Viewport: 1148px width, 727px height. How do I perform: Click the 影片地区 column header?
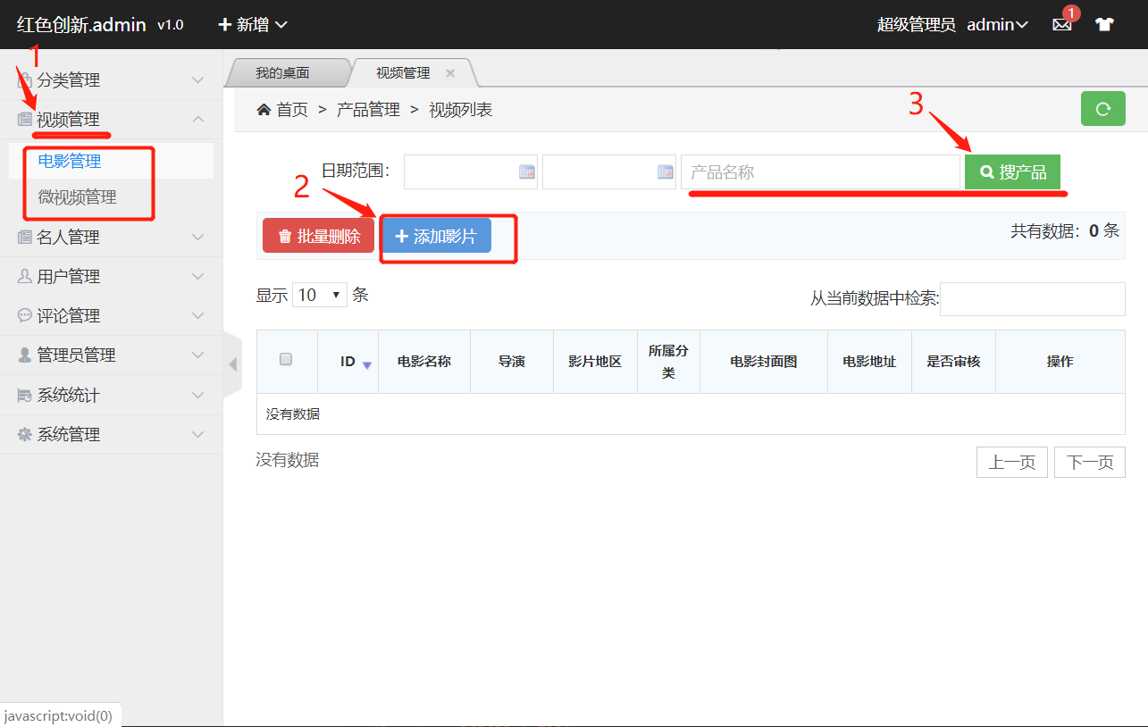pos(595,362)
